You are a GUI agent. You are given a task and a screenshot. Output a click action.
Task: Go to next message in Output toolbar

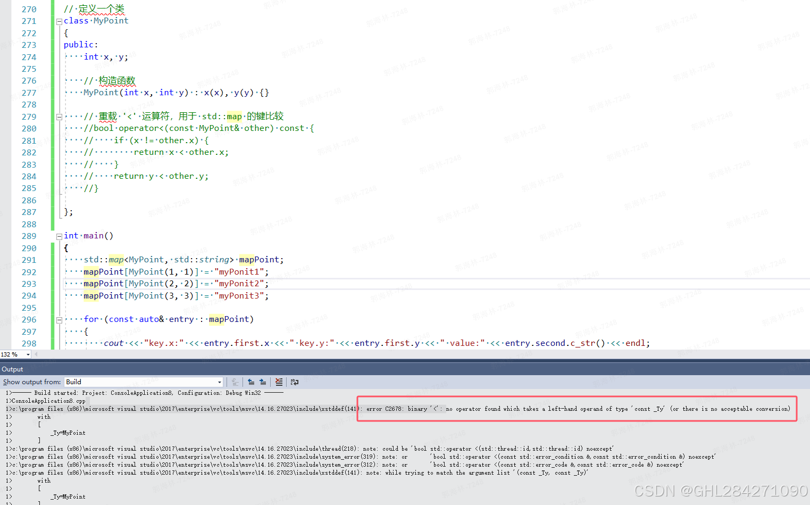pos(262,382)
